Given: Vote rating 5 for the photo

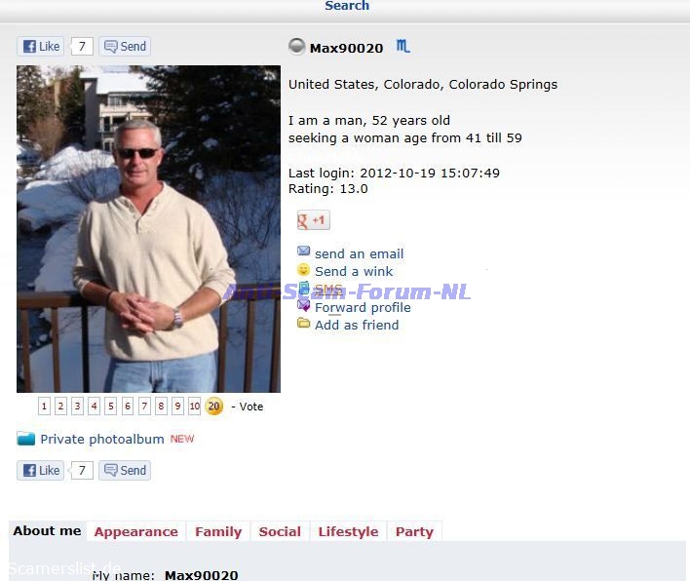Looking at the screenshot, I should (111, 406).
